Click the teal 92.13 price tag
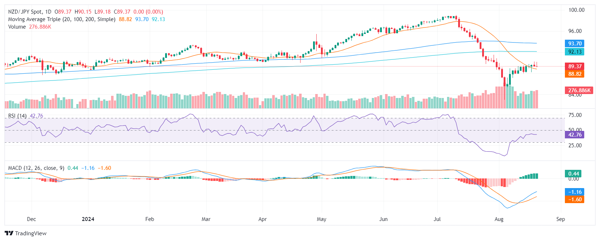 575,52
